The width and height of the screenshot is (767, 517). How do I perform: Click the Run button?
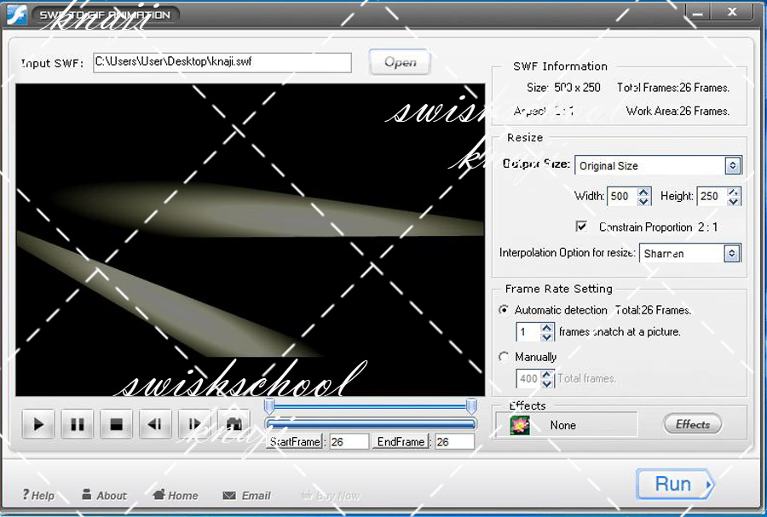[x=674, y=485]
